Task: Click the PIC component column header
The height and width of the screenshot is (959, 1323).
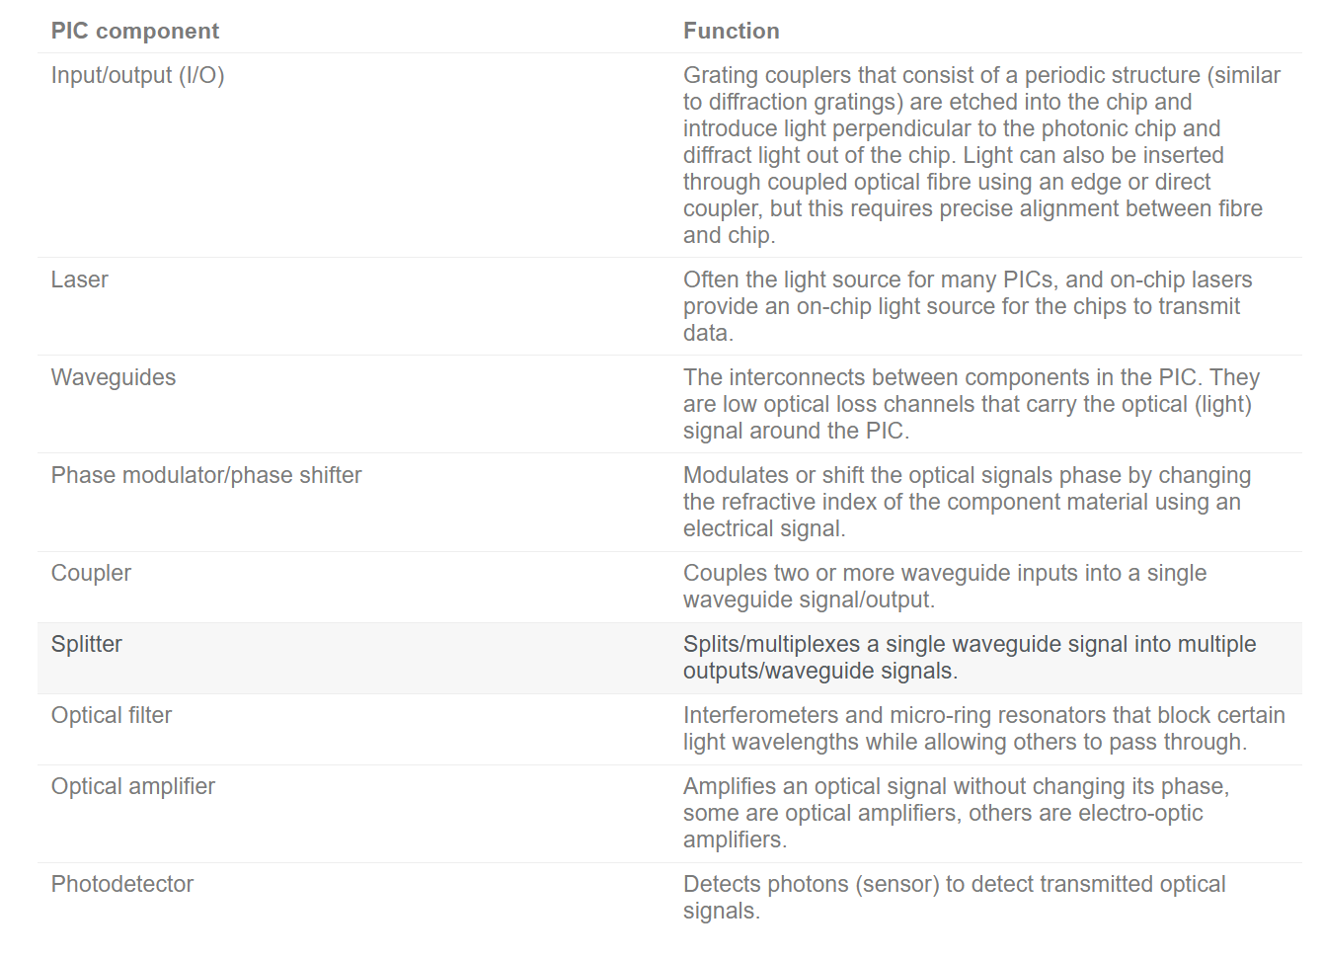Action: pyautogui.click(x=135, y=31)
